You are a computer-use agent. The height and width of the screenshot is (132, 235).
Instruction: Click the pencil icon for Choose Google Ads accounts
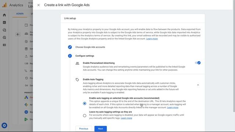70,47
